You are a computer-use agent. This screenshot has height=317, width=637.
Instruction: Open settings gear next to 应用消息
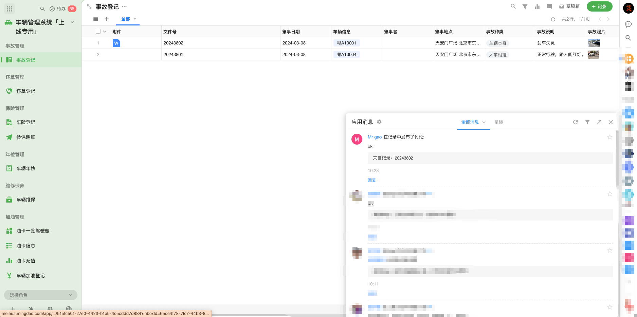pos(379,122)
